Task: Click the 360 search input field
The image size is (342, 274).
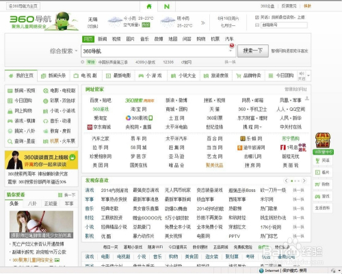Action: pyautogui.click(x=155, y=51)
